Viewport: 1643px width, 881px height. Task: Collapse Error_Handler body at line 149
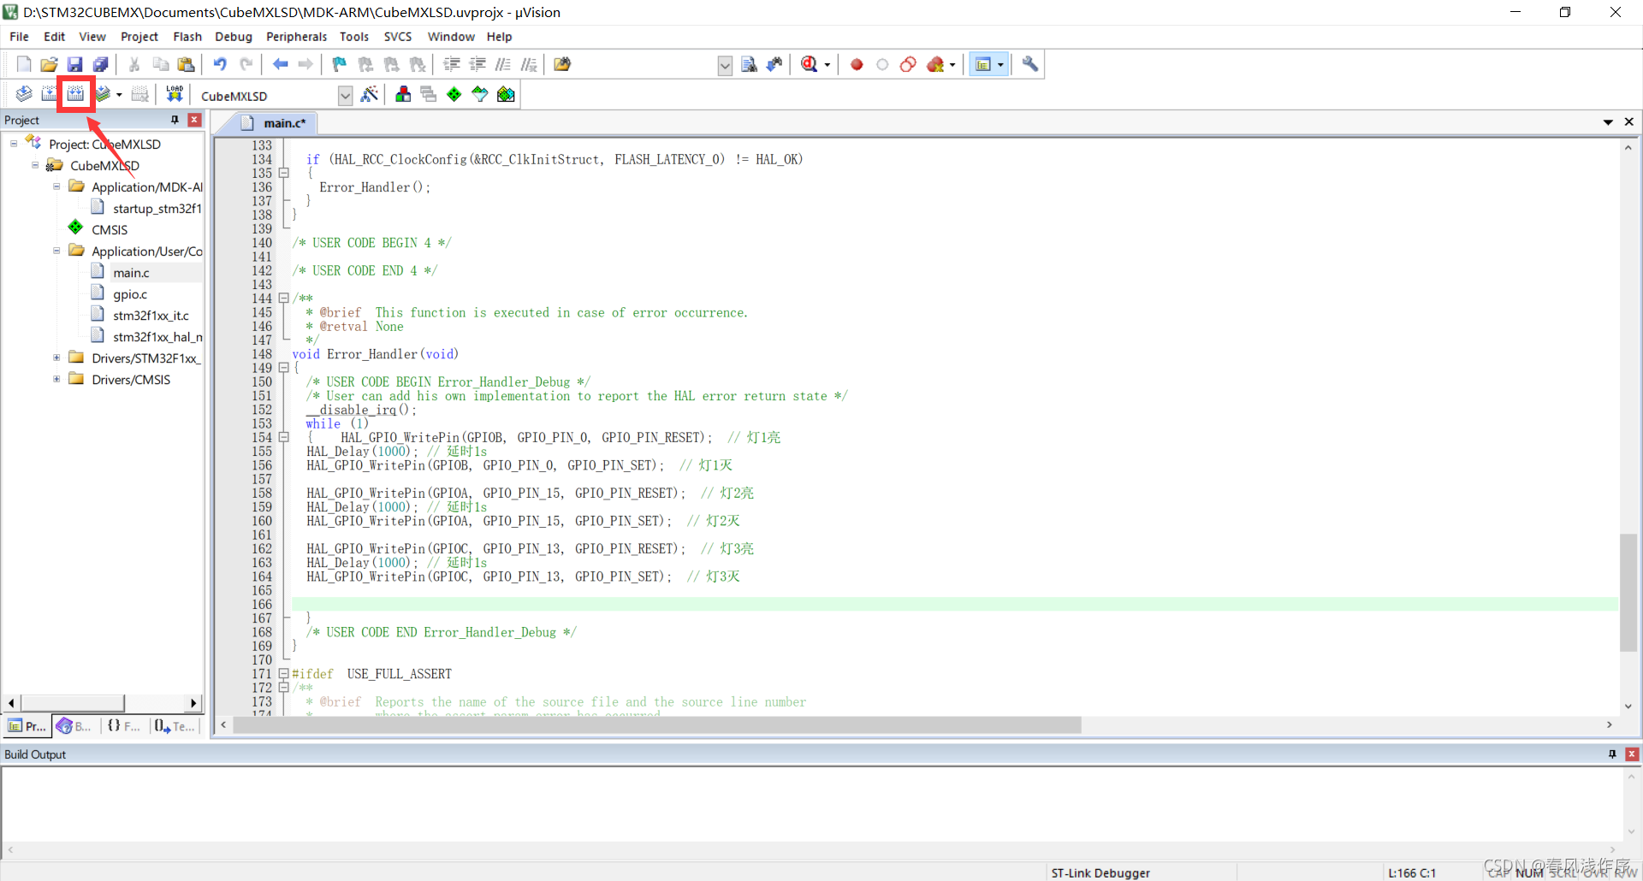[x=284, y=368]
